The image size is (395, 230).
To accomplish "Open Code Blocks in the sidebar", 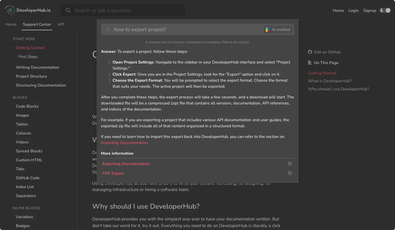I will (27, 106).
